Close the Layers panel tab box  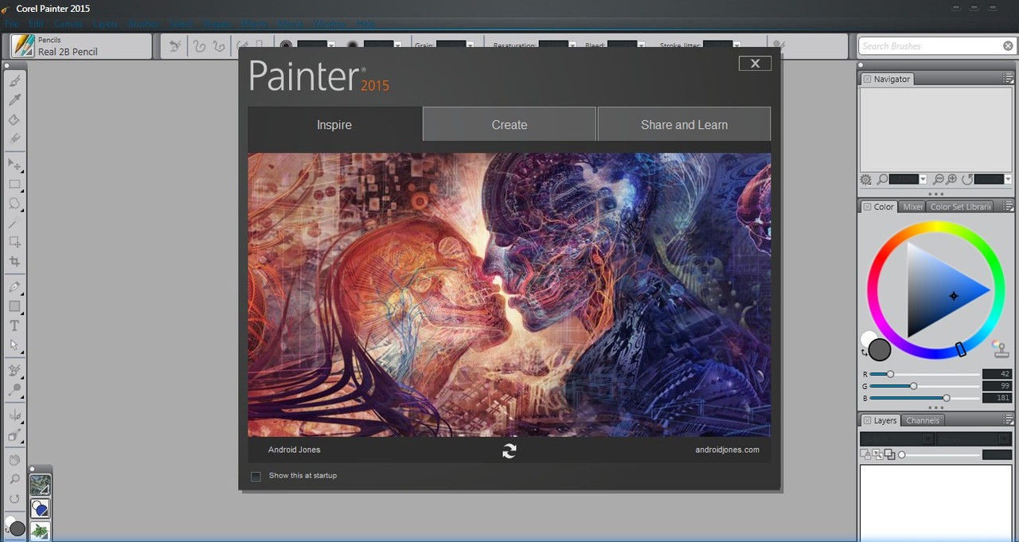pyautogui.click(x=867, y=420)
